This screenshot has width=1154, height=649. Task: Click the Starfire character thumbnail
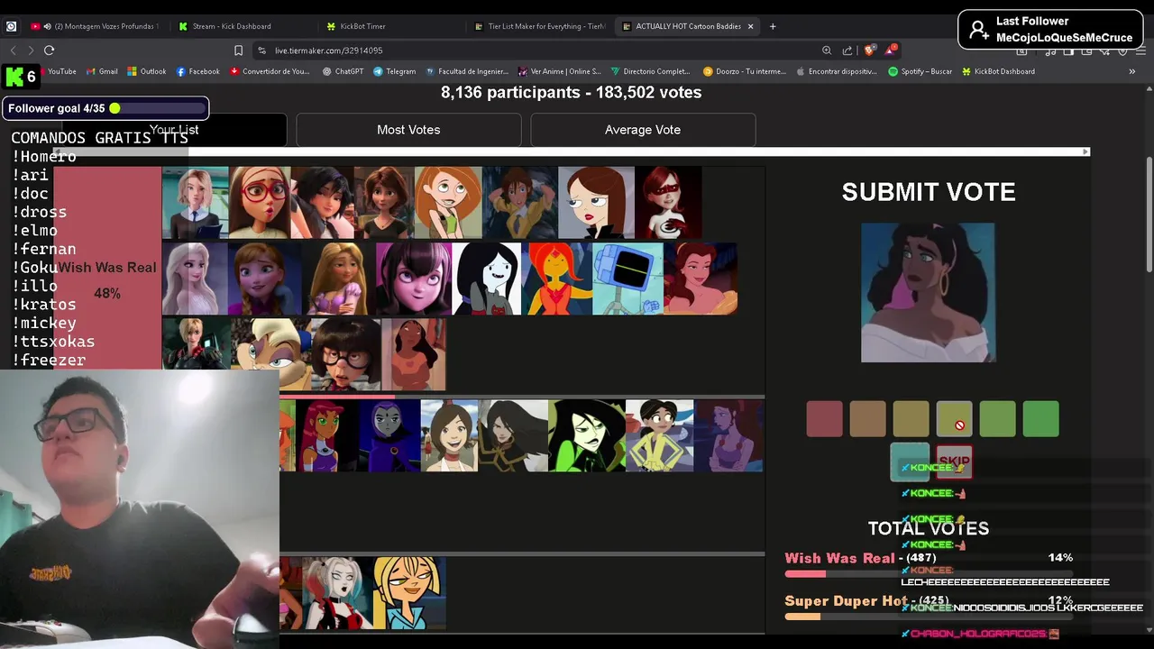[x=327, y=436]
